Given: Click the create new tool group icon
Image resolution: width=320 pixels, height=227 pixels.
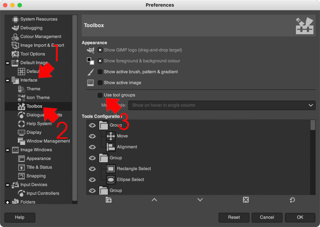Looking at the screenshot, I should click(x=109, y=200).
